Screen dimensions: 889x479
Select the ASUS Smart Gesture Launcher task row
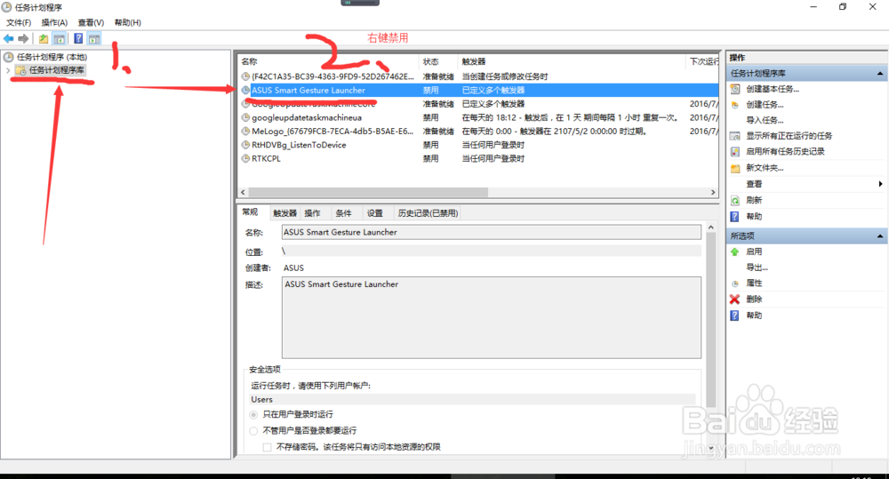click(478, 90)
